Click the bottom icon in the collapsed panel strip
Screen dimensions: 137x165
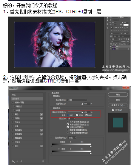click(x=108, y=28)
